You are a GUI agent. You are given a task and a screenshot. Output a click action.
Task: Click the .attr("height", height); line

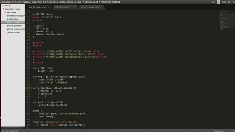coord(53,82)
